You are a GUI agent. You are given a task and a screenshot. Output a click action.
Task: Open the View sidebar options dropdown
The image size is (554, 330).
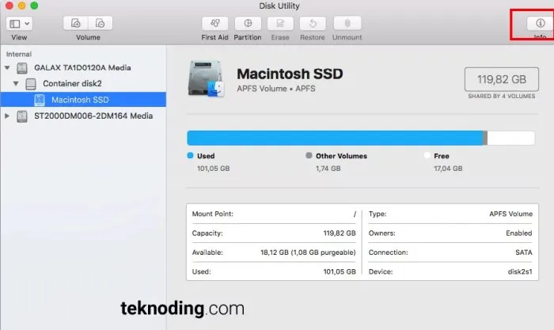pos(19,24)
